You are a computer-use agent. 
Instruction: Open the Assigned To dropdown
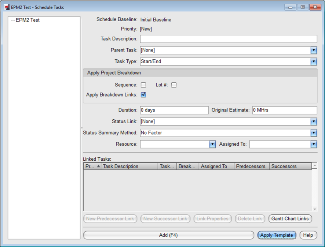point(314,144)
